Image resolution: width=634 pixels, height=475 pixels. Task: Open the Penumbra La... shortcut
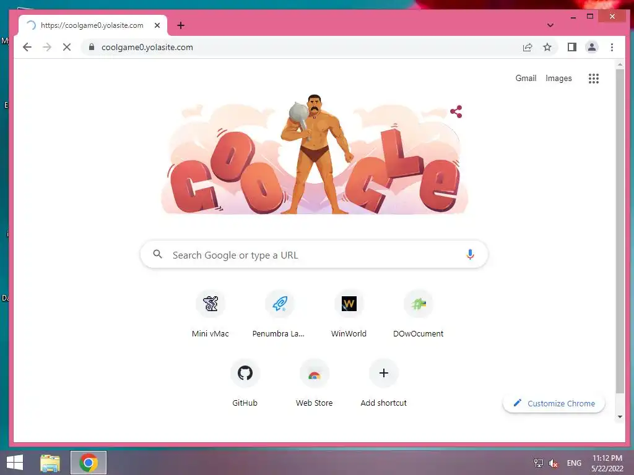pos(279,315)
